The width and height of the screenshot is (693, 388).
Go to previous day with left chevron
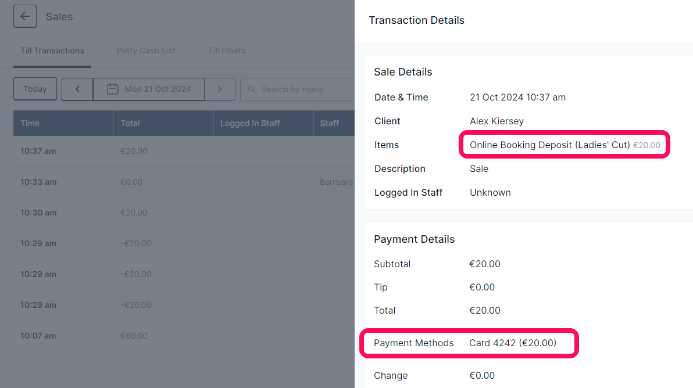click(x=77, y=89)
